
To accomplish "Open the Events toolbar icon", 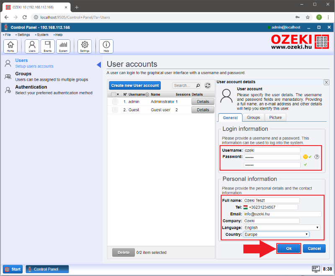I will (x=47, y=46).
